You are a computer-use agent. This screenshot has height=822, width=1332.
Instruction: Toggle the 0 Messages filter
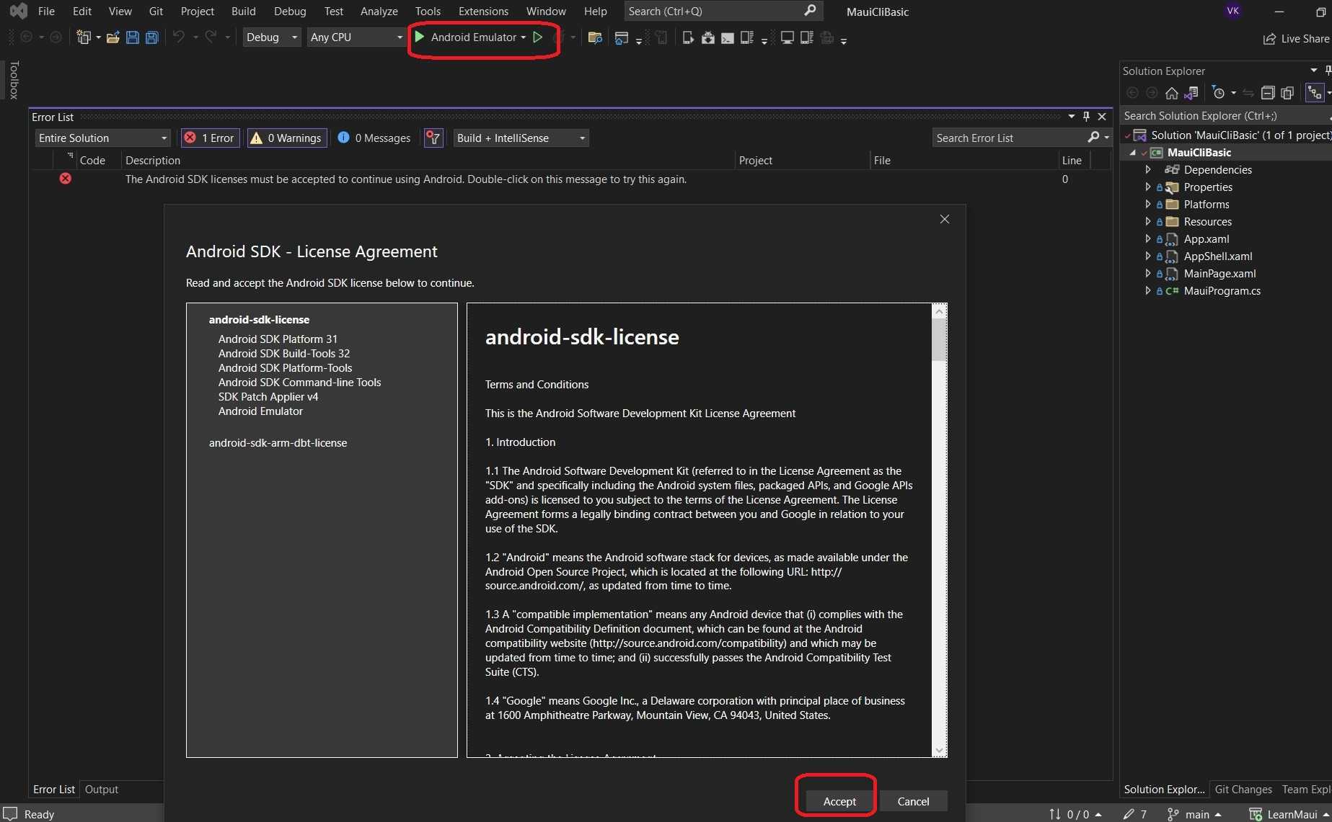coord(374,138)
